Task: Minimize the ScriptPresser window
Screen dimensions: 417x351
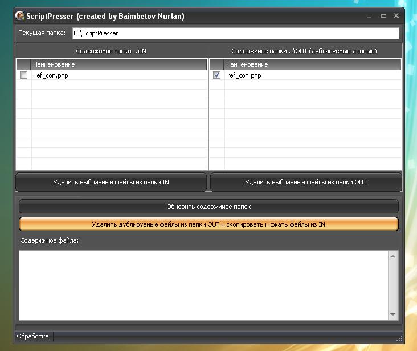Action: pyautogui.click(x=370, y=16)
